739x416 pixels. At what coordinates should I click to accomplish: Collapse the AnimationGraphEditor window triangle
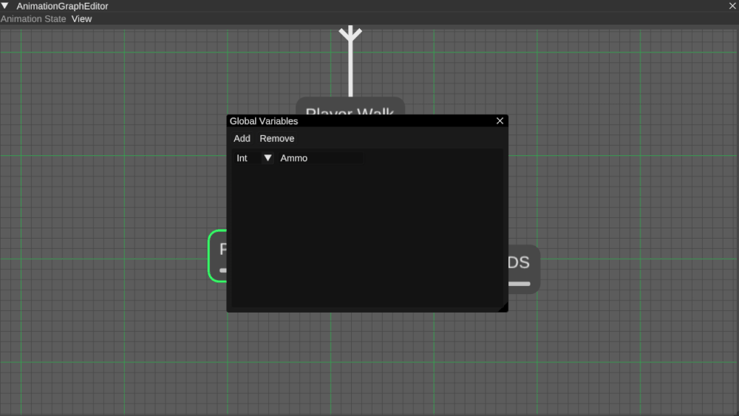[5, 6]
